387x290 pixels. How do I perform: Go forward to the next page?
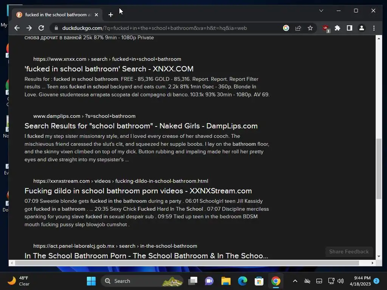(29, 28)
